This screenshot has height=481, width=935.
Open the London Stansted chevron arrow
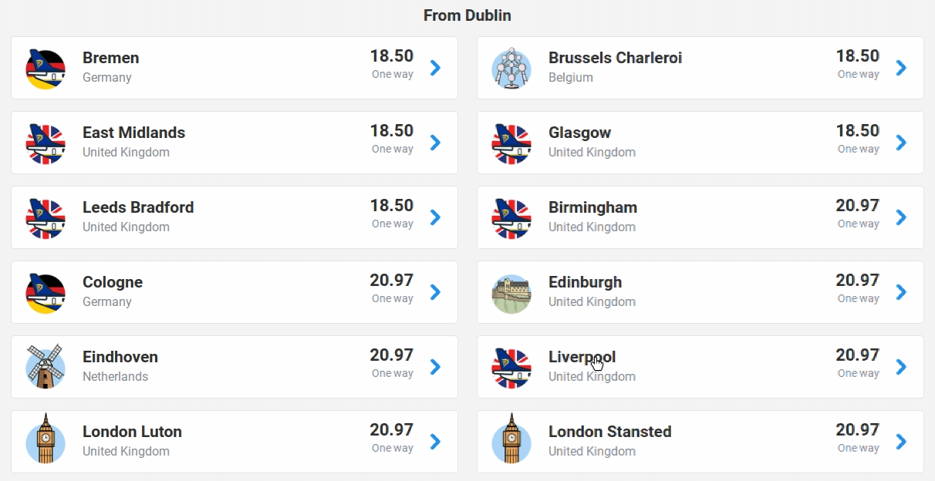point(901,442)
